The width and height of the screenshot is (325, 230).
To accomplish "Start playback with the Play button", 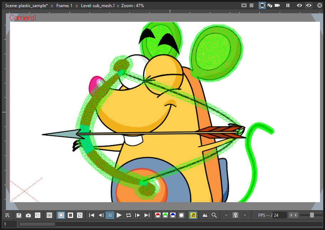I will coord(119,215).
